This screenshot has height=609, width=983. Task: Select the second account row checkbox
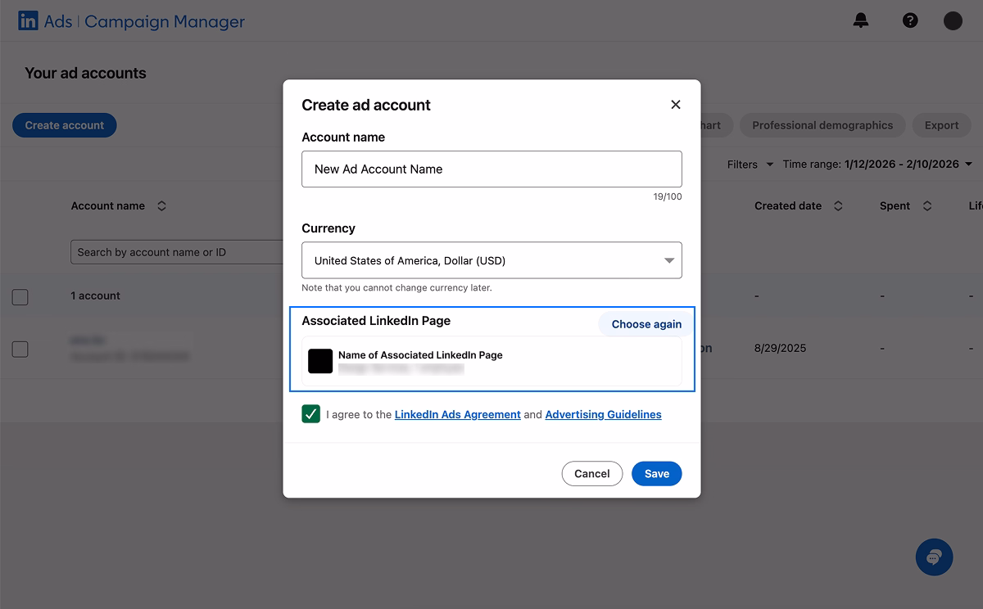click(x=20, y=349)
